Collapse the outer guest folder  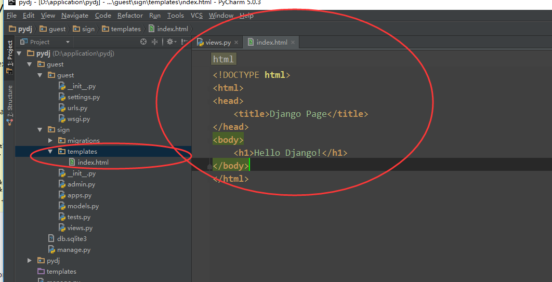pos(29,64)
